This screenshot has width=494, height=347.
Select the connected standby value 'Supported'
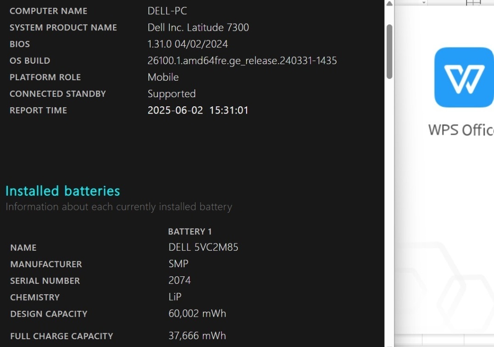(x=171, y=94)
